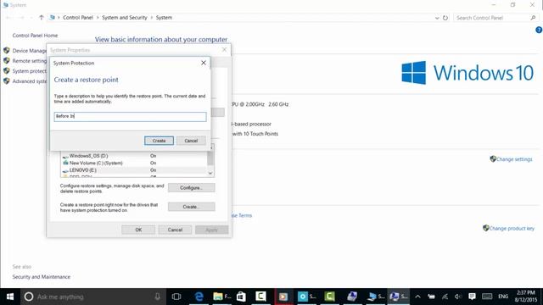Click the Up arrow navigation button

[x=42, y=17]
